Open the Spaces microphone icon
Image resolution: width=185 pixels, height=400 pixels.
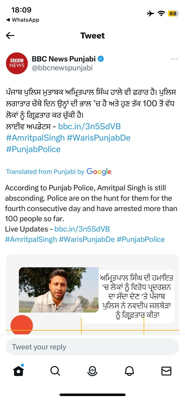[x=92, y=371]
